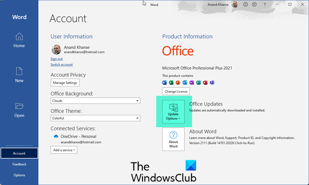This screenshot has height=185, width=309.
Task: Click the Word app icon under product contains
Action: pyautogui.click(x=164, y=83)
